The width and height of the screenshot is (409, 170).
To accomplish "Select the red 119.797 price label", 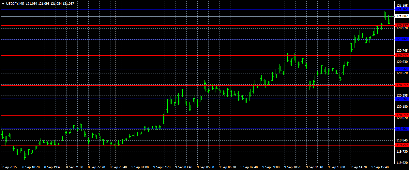I will [x=402, y=145].
